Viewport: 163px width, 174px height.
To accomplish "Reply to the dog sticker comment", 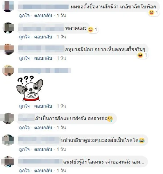I will tap(43, 106).
